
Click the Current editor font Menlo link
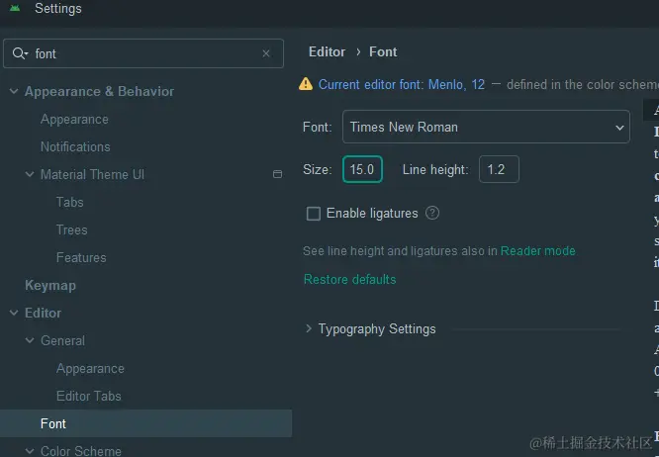point(402,84)
